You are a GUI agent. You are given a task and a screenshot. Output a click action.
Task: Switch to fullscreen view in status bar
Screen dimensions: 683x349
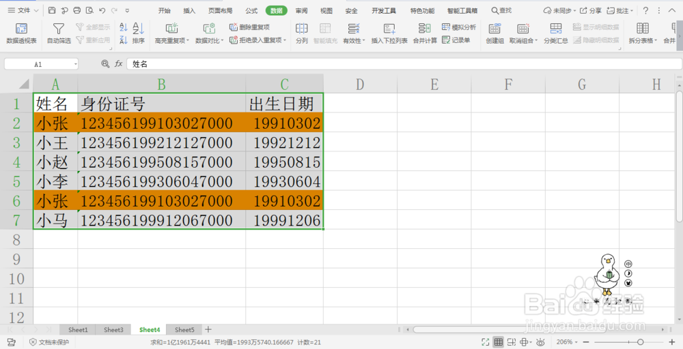(485, 342)
